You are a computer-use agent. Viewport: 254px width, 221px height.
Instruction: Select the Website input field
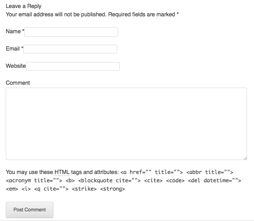[73, 66]
